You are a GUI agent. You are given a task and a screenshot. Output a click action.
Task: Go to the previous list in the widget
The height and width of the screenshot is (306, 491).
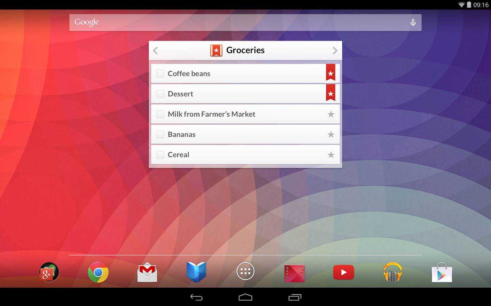(x=155, y=51)
